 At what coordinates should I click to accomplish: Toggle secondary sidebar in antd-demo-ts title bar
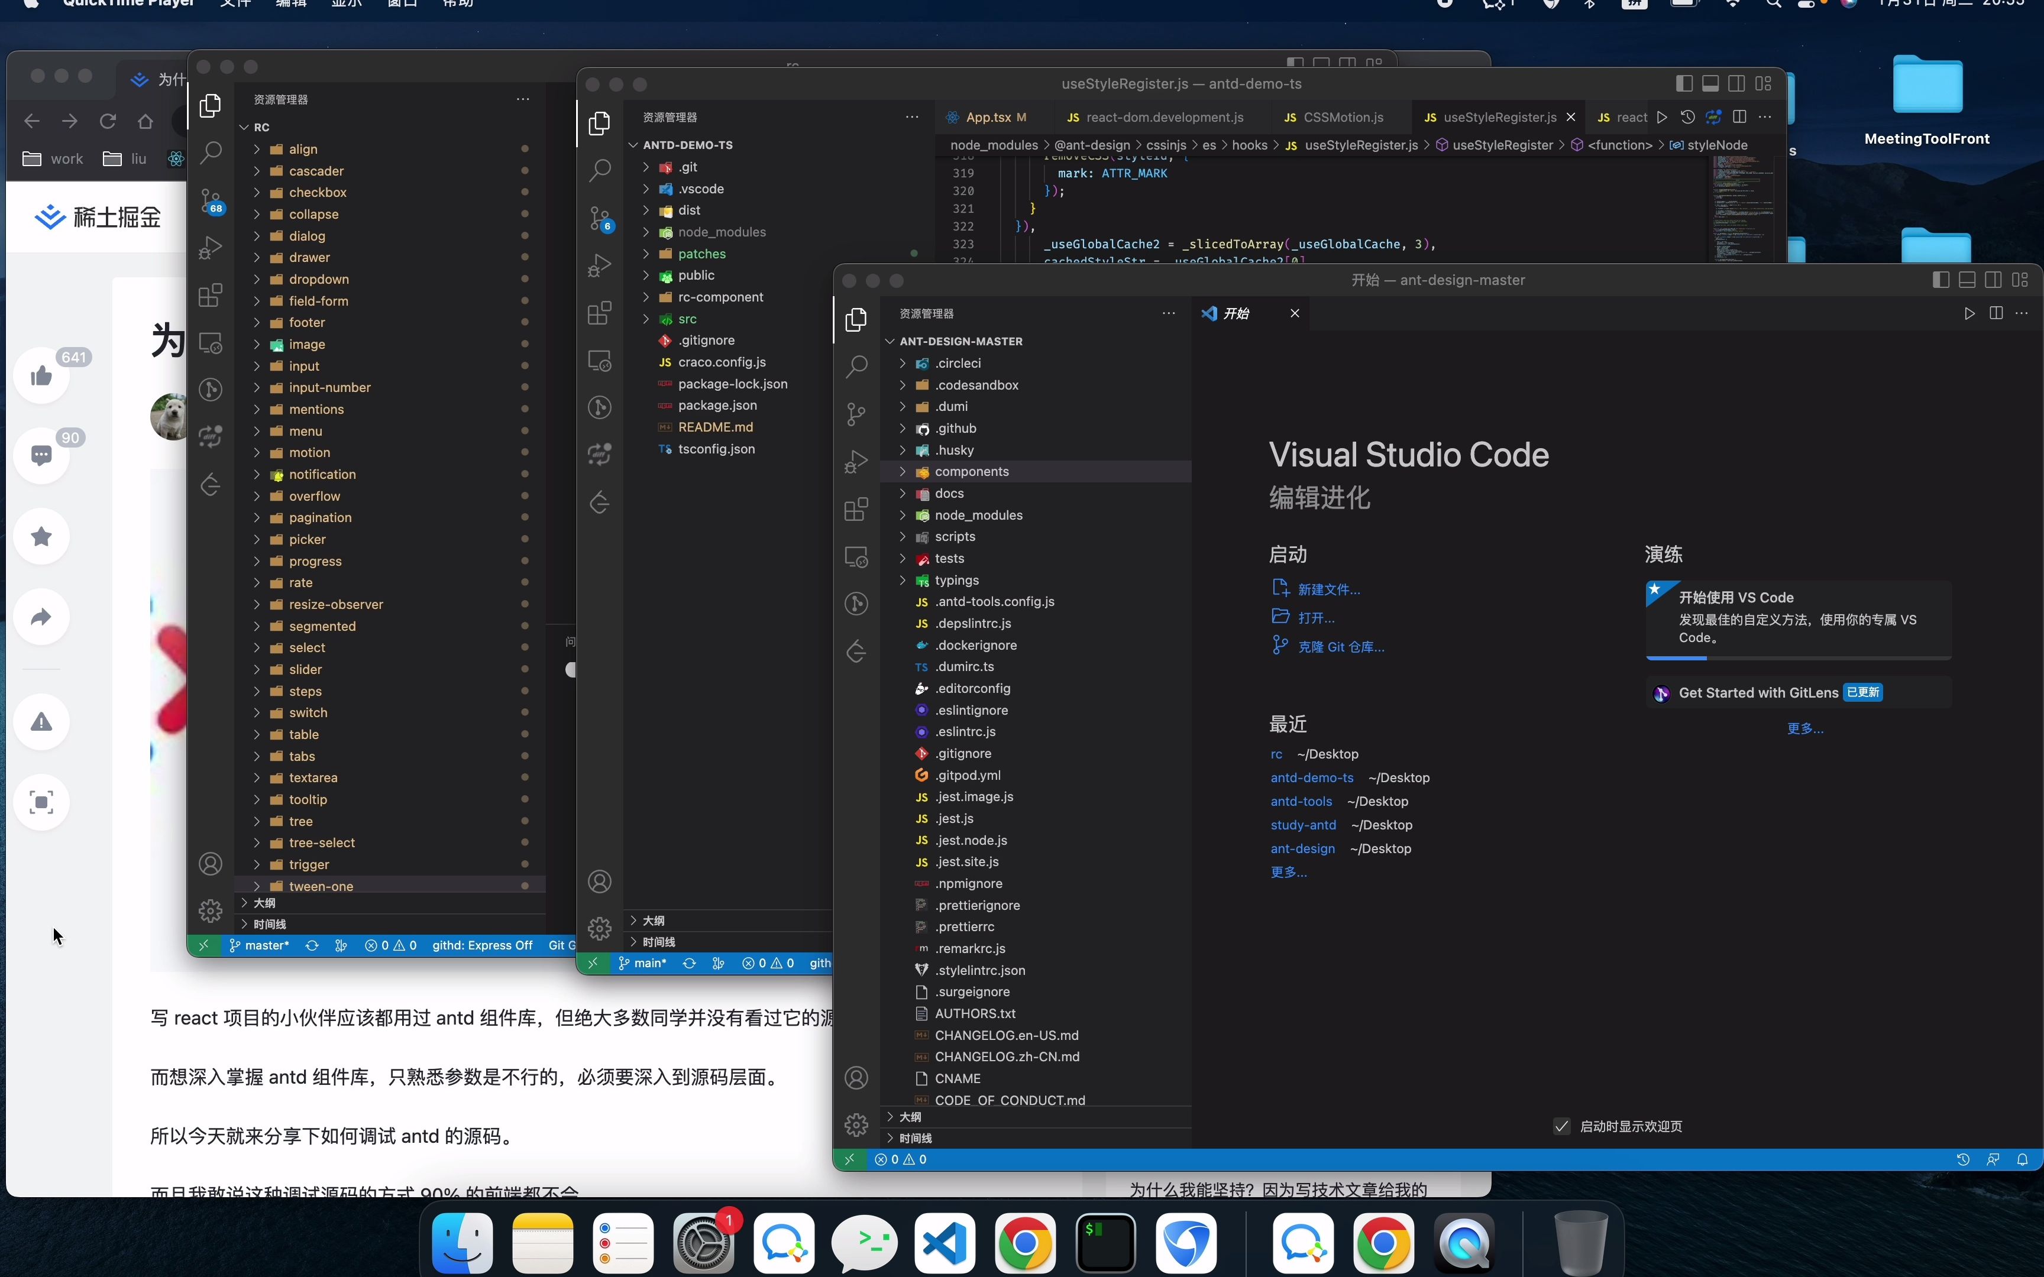tap(1736, 83)
